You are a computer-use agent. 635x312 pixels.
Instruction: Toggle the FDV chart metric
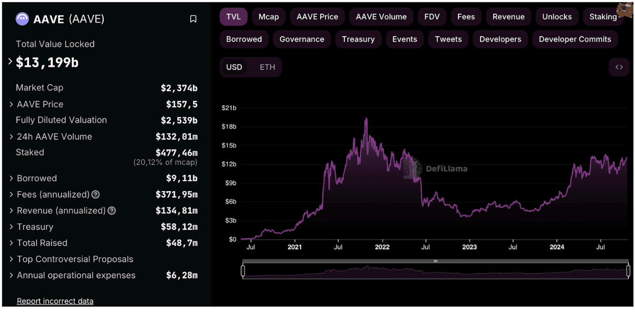point(432,17)
